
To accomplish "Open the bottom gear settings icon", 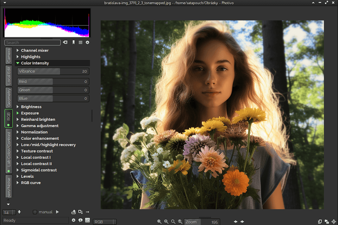I will tap(74, 220).
